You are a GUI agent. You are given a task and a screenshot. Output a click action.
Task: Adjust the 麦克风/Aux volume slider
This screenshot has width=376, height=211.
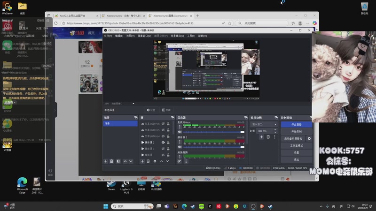click(214, 132)
